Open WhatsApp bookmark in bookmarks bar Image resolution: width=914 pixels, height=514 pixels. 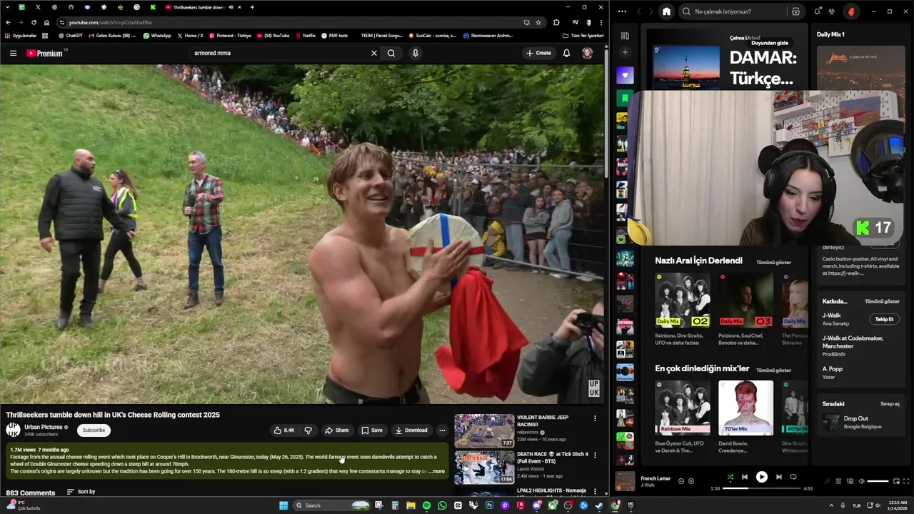(x=157, y=35)
